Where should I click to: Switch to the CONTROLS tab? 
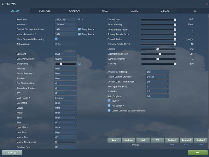[45, 11]
